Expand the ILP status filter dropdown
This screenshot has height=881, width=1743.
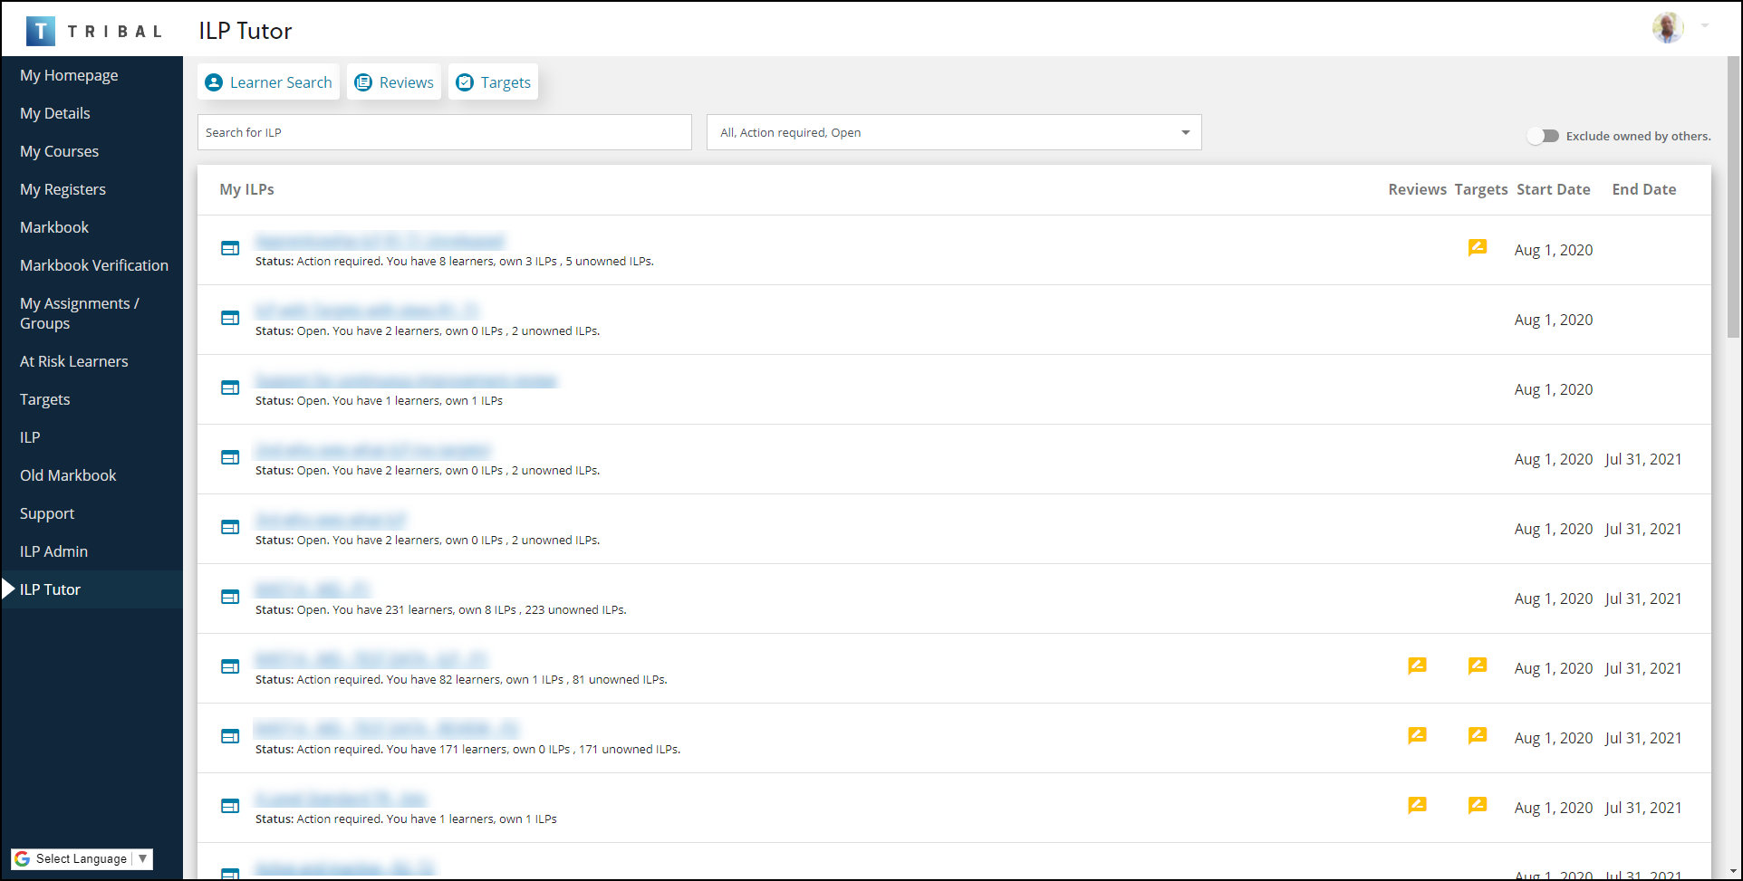coord(1185,132)
